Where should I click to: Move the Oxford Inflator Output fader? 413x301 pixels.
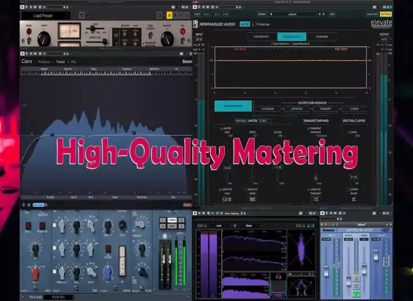[376, 255]
